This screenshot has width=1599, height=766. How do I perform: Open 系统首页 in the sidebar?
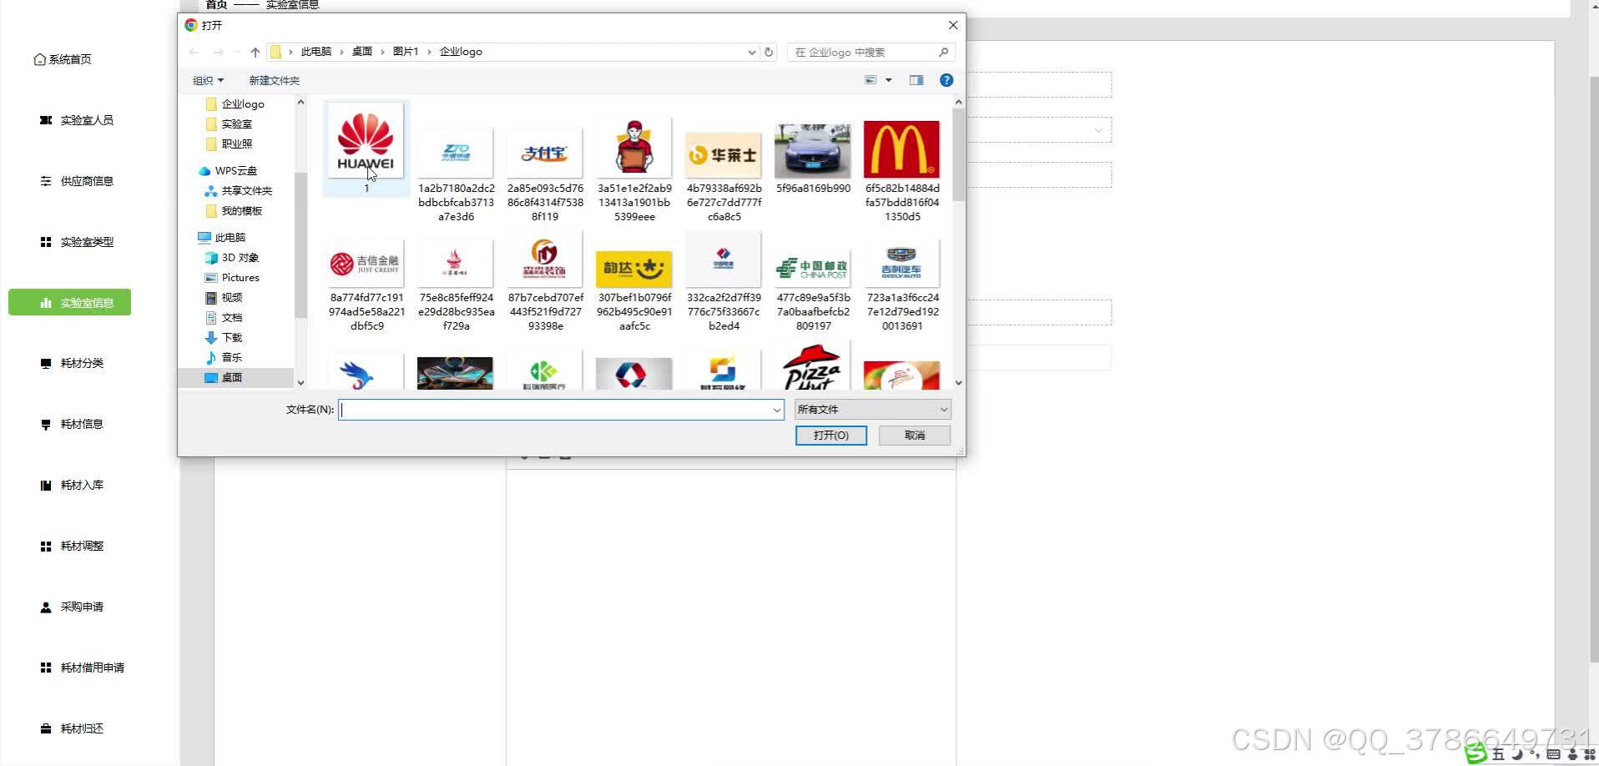[x=63, y=59]
